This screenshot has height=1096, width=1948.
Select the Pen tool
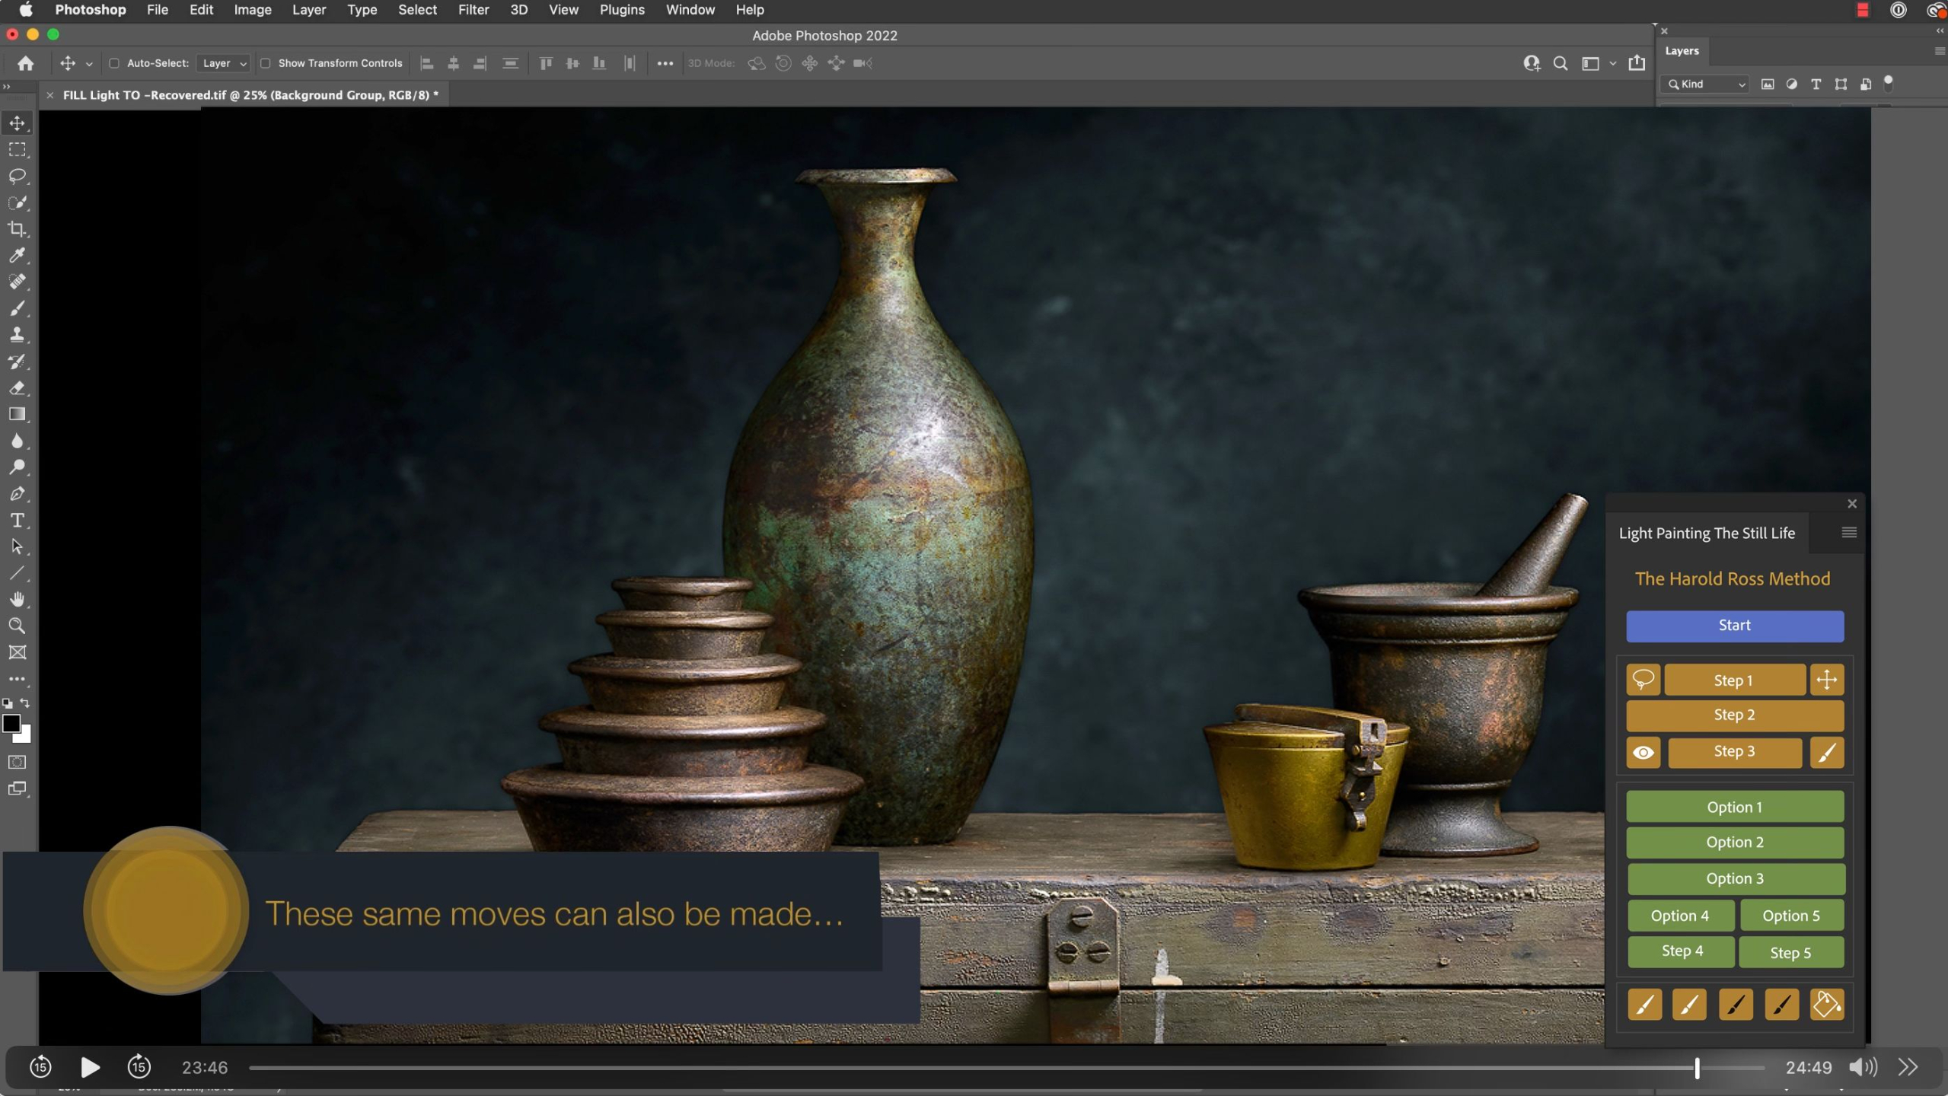[x=17, y=494]
